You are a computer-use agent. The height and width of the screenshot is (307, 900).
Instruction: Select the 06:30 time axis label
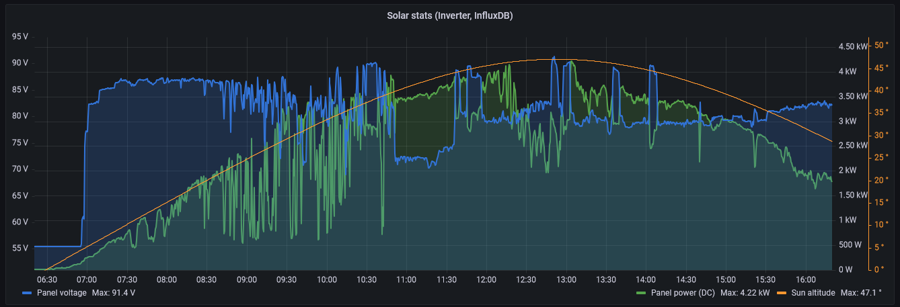coord(47,279)
